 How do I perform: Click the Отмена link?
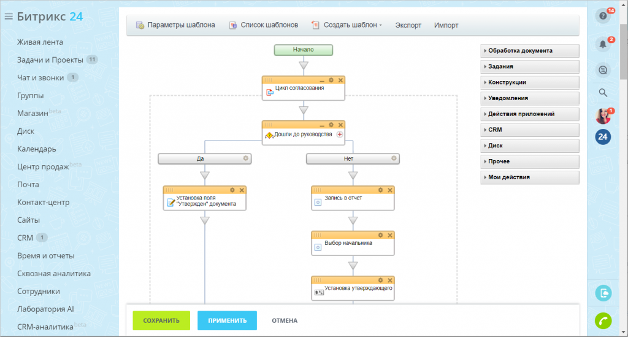click(285, 320)
